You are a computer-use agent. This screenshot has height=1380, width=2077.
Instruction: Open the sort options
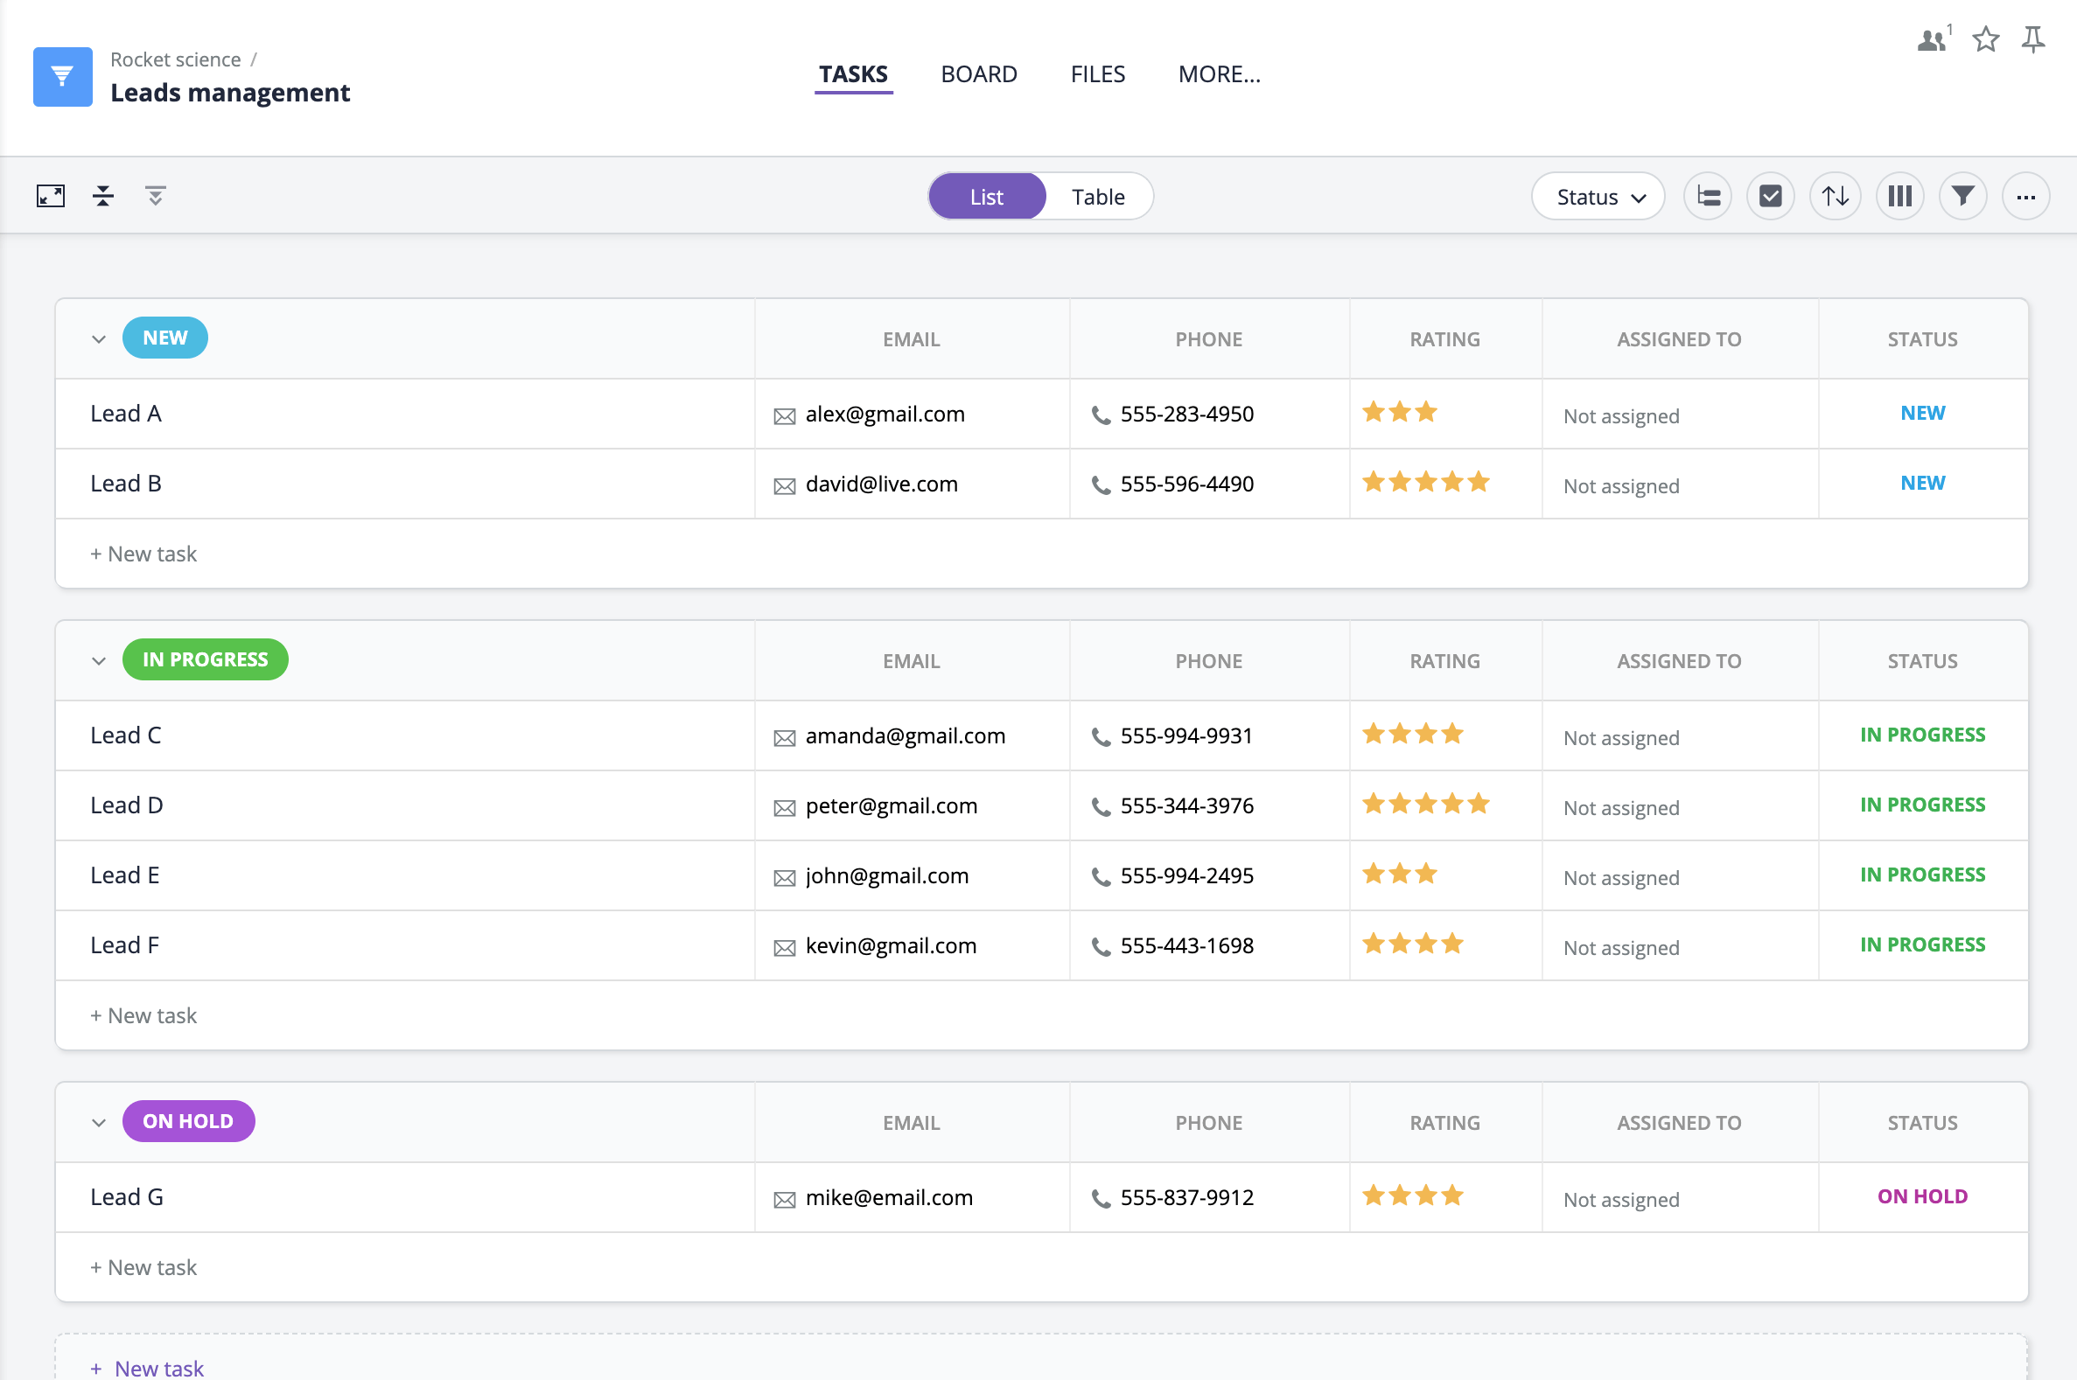pyautogui.click(x=1835, y=195)
